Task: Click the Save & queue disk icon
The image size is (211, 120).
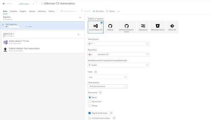Action: point(62,11)
